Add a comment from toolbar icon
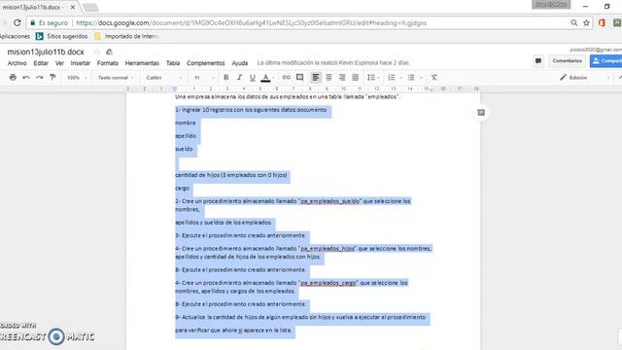The image size is (622, 350). 300,78
